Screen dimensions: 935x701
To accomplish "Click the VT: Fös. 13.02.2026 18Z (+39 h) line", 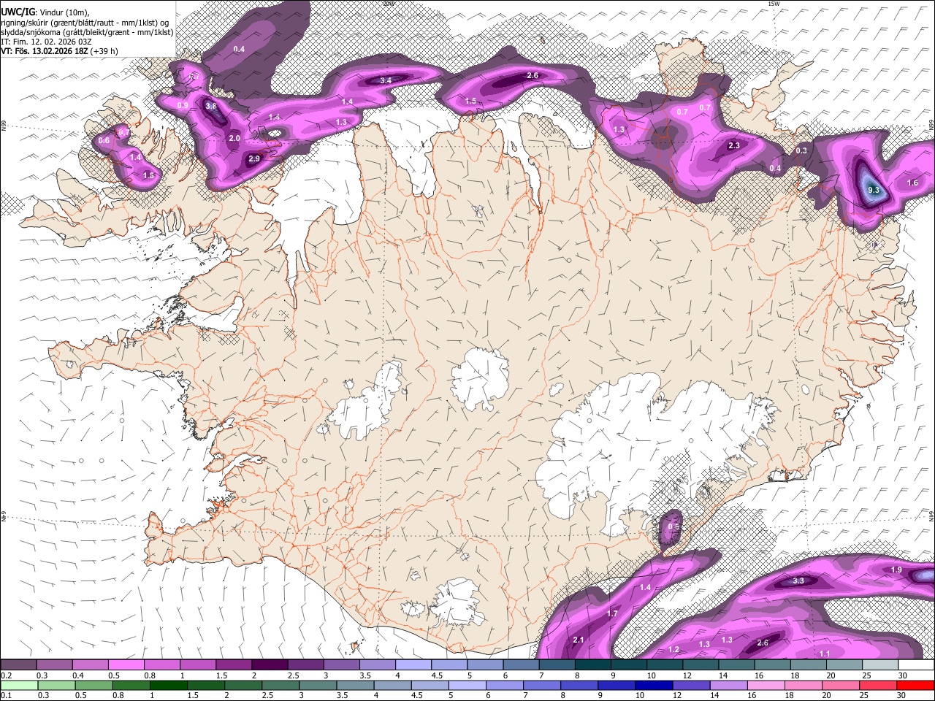I will click(58, 51).
